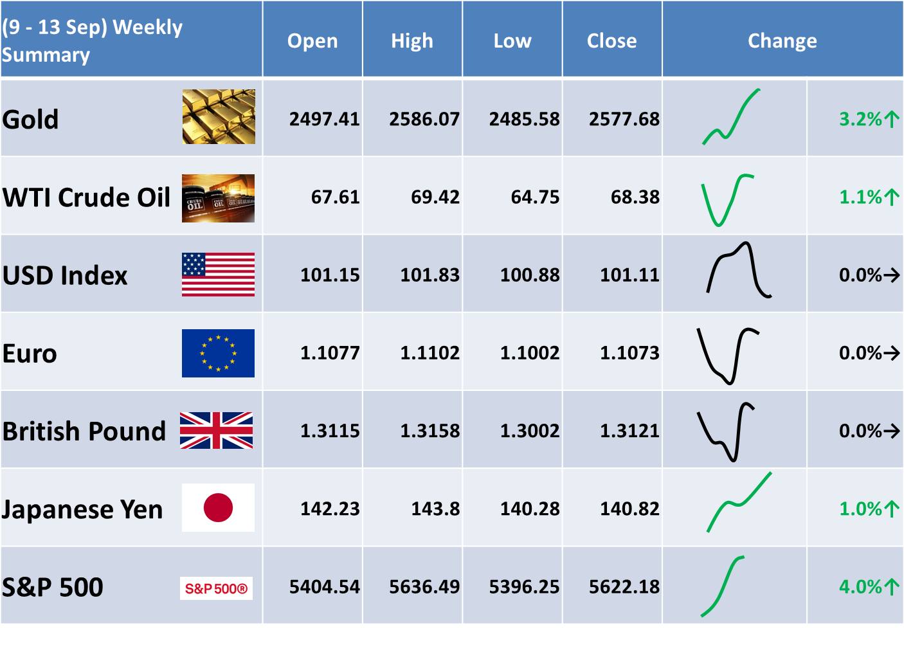Click the Change column header
The image size is (904, 661).
point(782,41)
